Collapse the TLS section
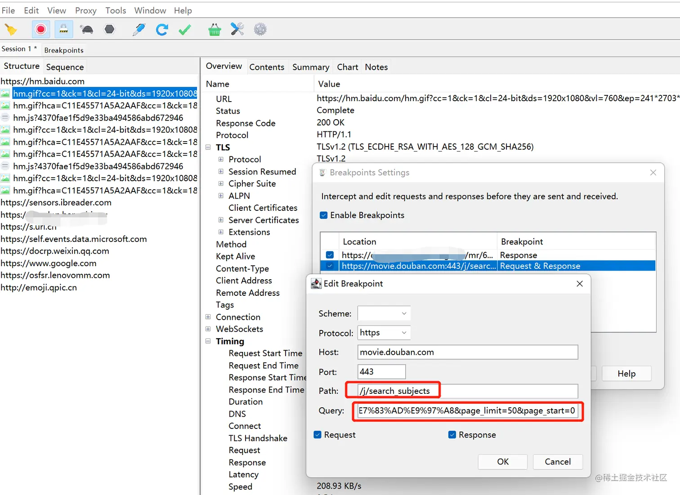The height and width of the screenshot is (495, 680). click(208, 147)
